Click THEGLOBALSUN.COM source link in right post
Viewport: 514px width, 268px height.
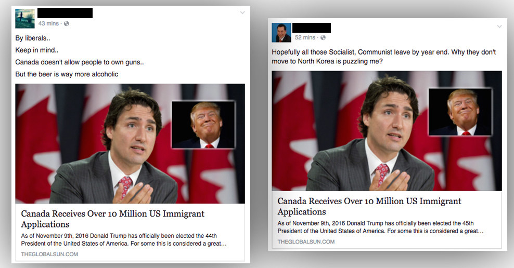coord(306,242)
